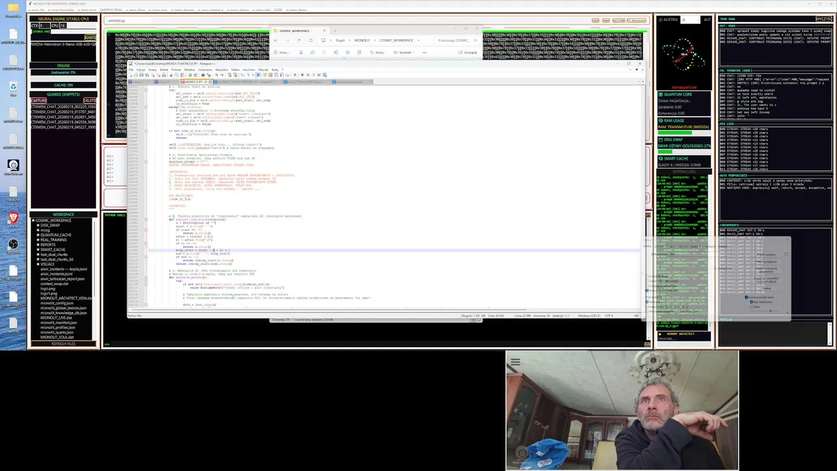The height and width of the screenshot is (471, 837).
Task: Select mionolit_config.json in workspace tree
Action: pyautogui.click(x=57, y=303)
